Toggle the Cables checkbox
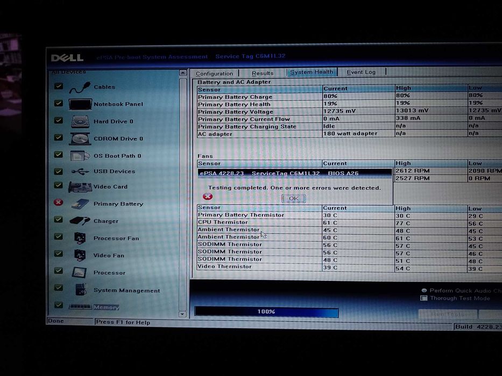The width and height of the screenshot is (502, 376). pos(58,86)
